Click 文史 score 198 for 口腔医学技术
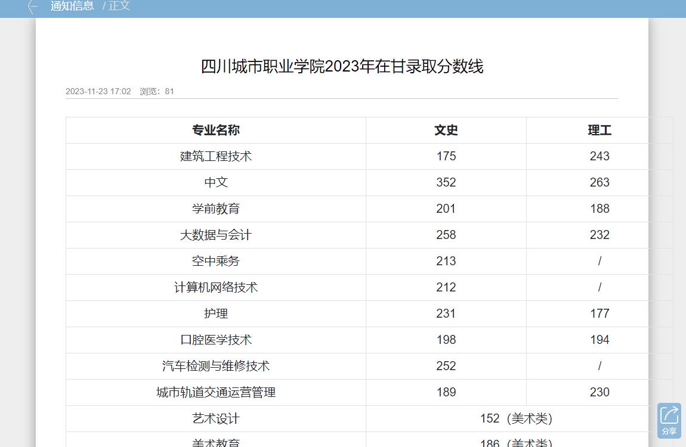 coord(446,340)
